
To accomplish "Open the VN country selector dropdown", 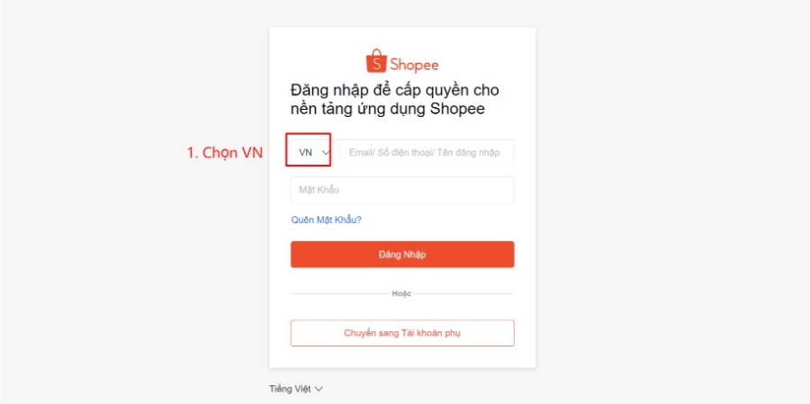I will click(314, 152).
